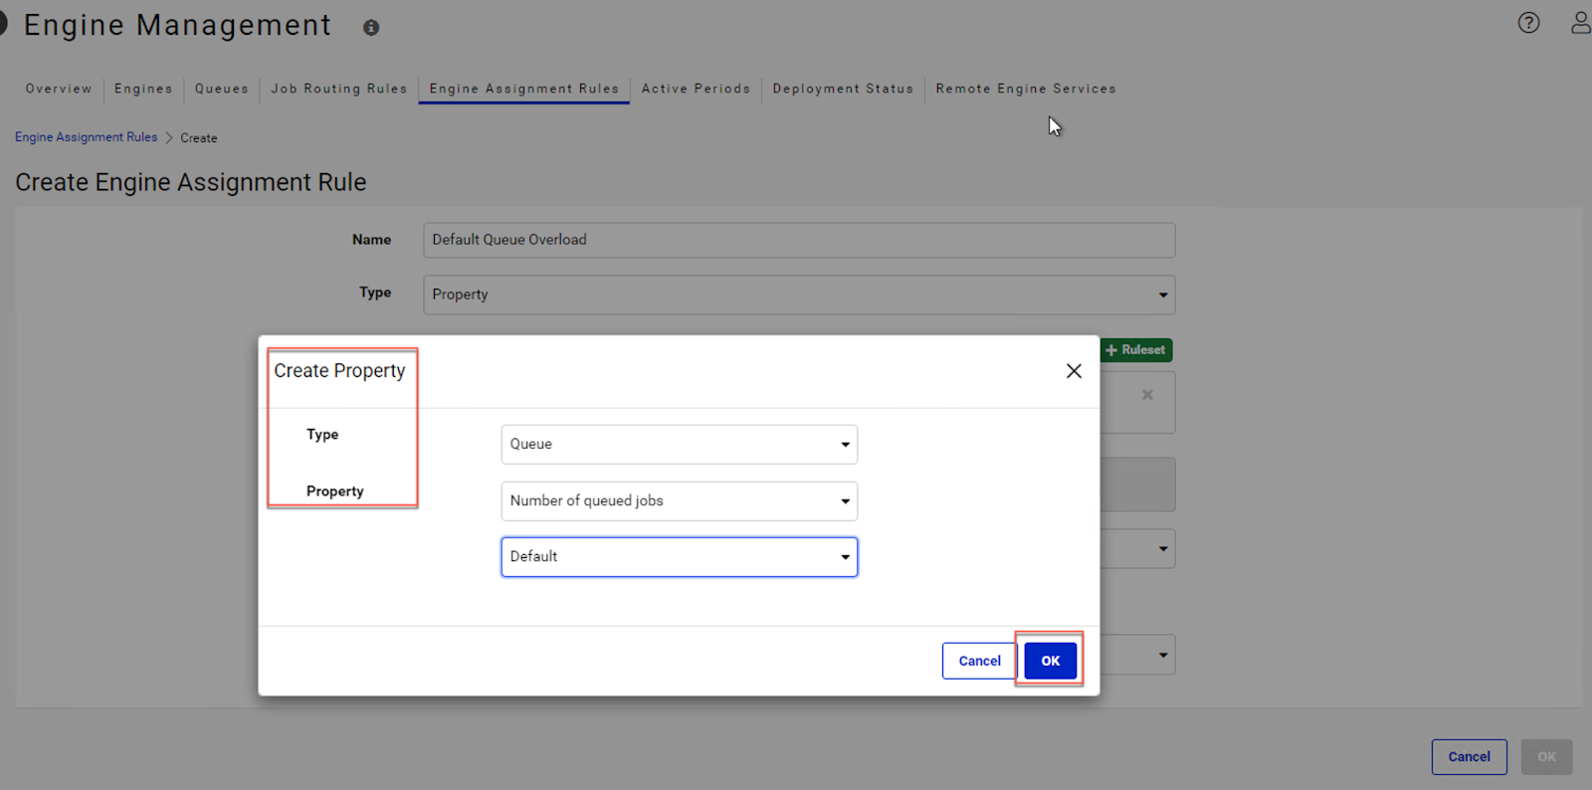The height and width of the screenshot is (790, 1592).
Task: Click the Create Engine Assignment Rule heading
Action: [191, 182]
